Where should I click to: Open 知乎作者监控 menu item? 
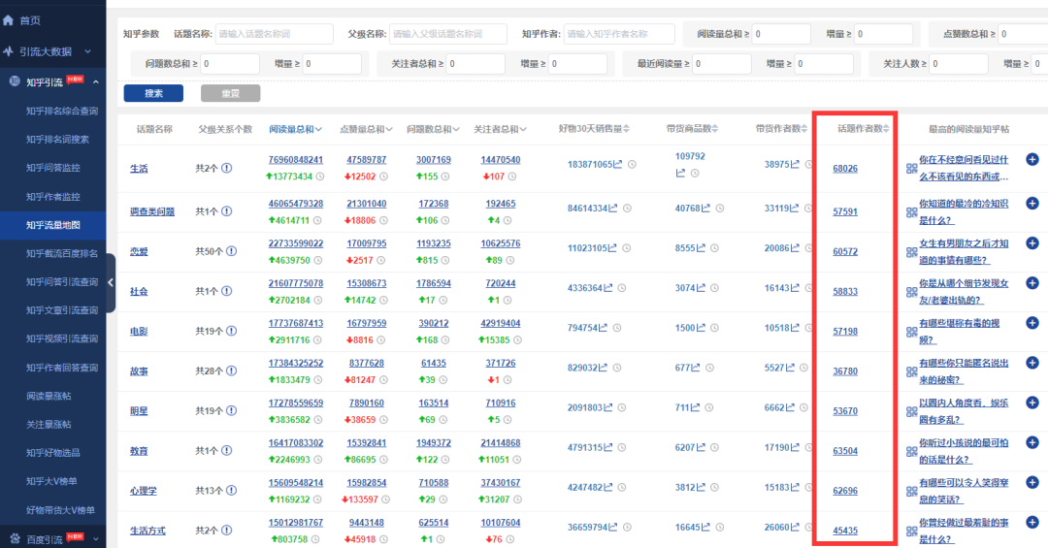tap(52, 197)
